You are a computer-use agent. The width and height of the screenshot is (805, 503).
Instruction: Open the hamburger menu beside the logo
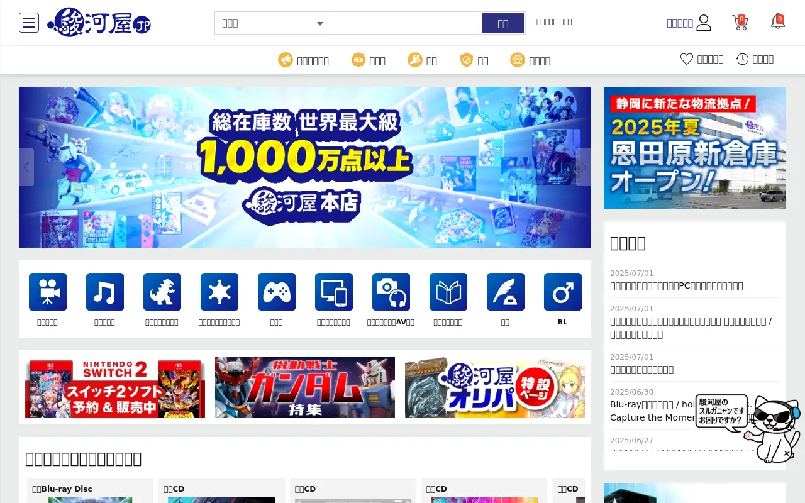tap(29, 23)
